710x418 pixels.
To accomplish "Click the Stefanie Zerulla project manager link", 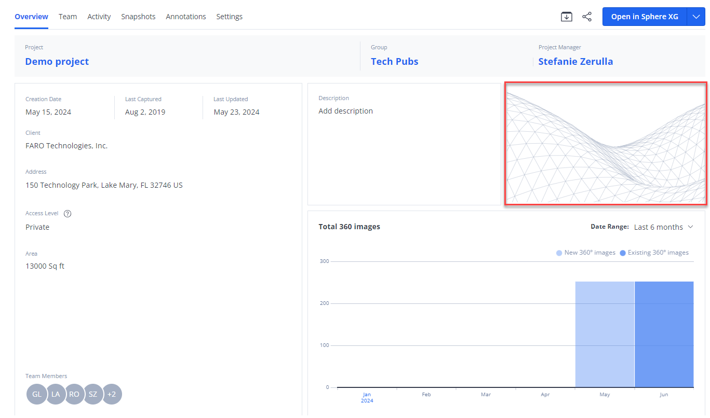I will pyautogui.click(x=575, y=62).
